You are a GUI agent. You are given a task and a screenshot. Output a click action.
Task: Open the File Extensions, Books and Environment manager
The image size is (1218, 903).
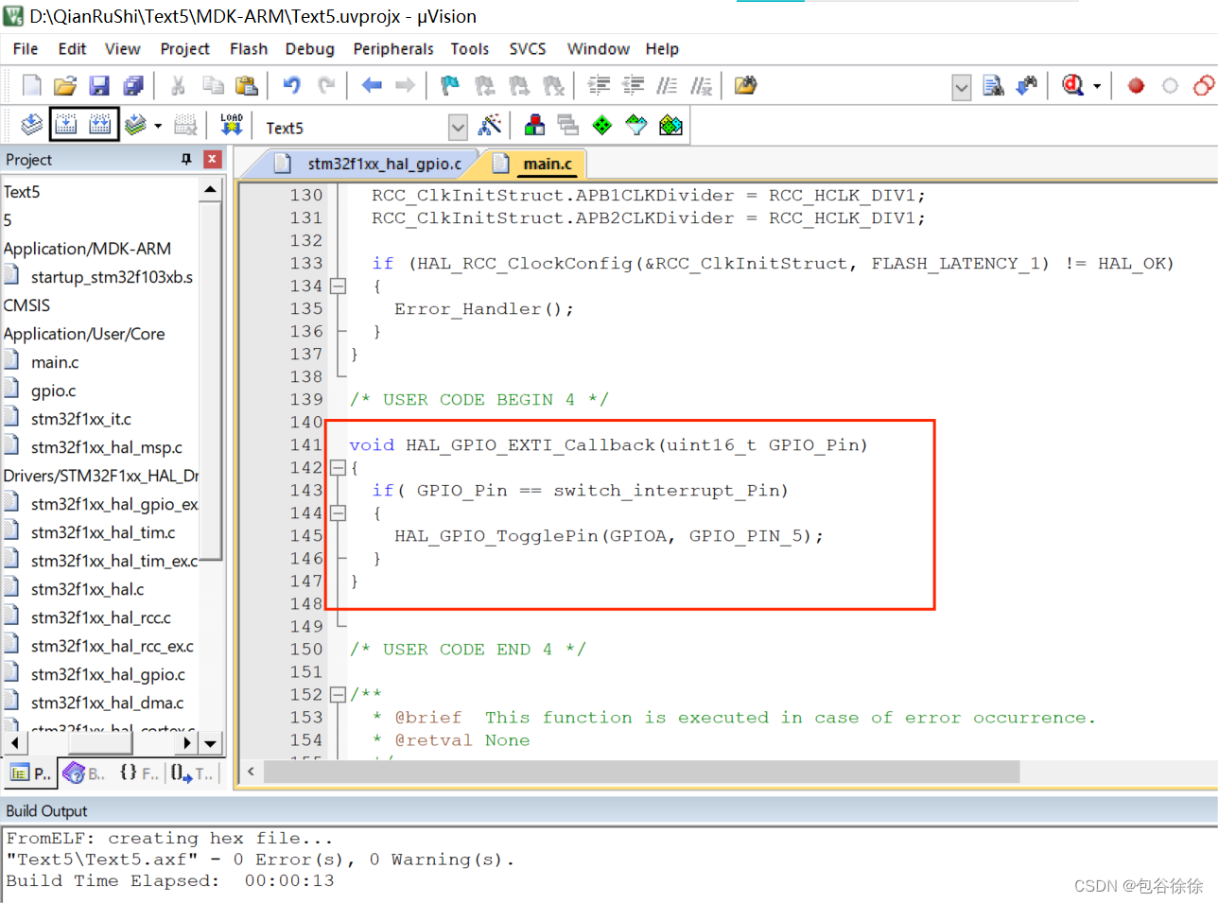534,125
